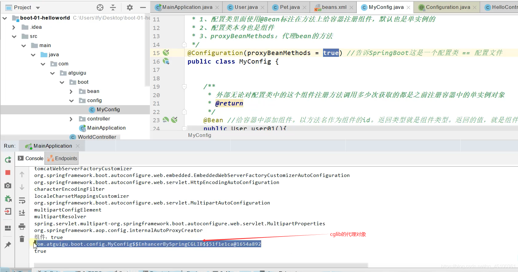Screen dimensions: 518x272
Task: Click the second gutter icon on line 23
Action: coord(174,120)
